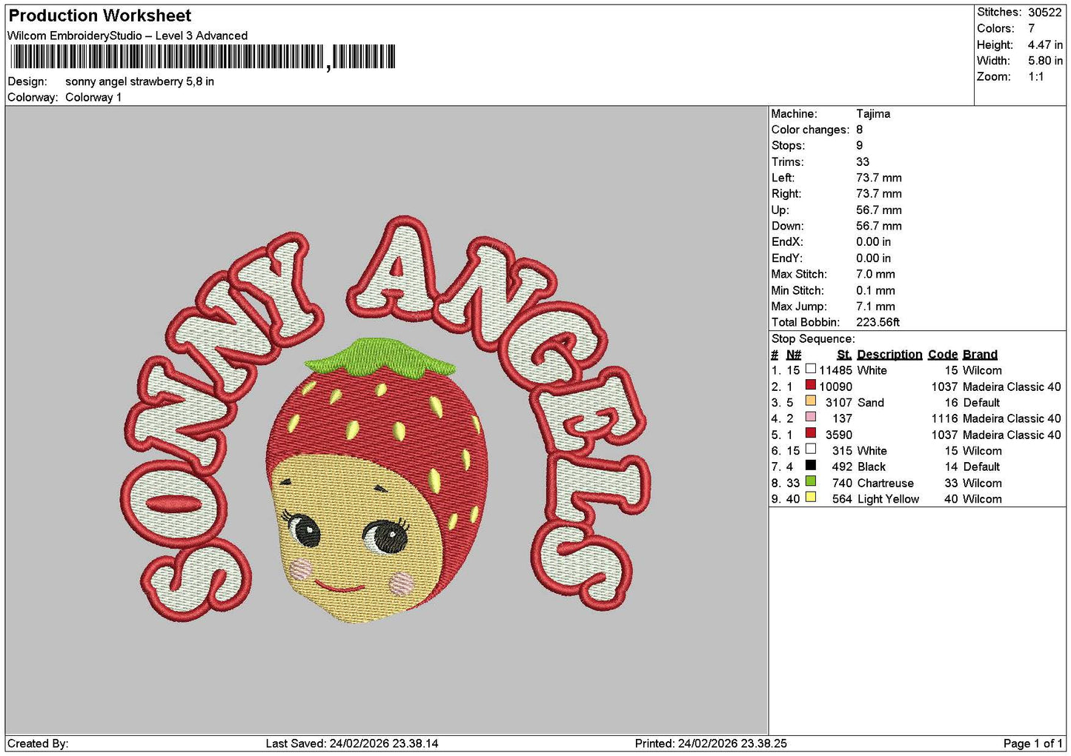This screenshot has height=756, width=1071.
Task: Click the Colors value '7'
Action: (x=1031, y=28)
